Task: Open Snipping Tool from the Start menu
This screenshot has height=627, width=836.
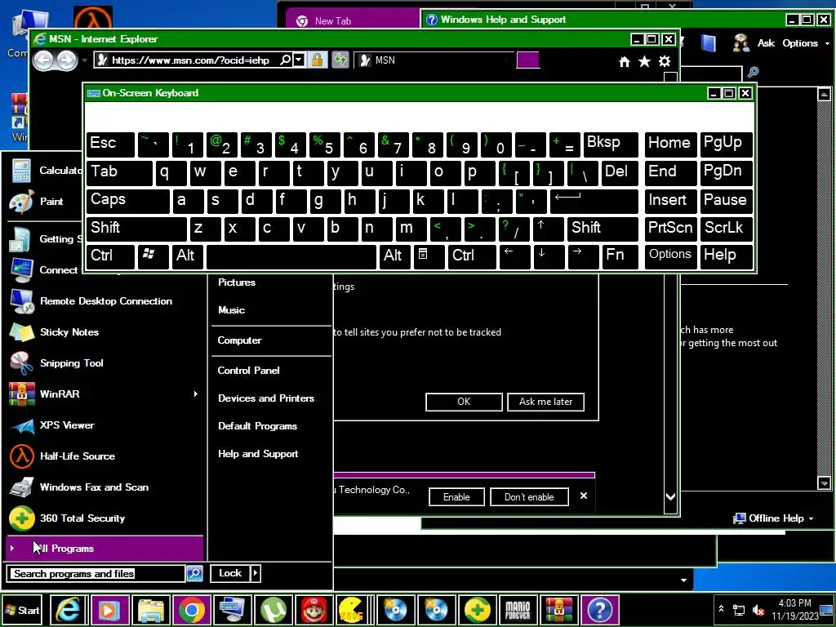Action: click(x=72, y=363)
